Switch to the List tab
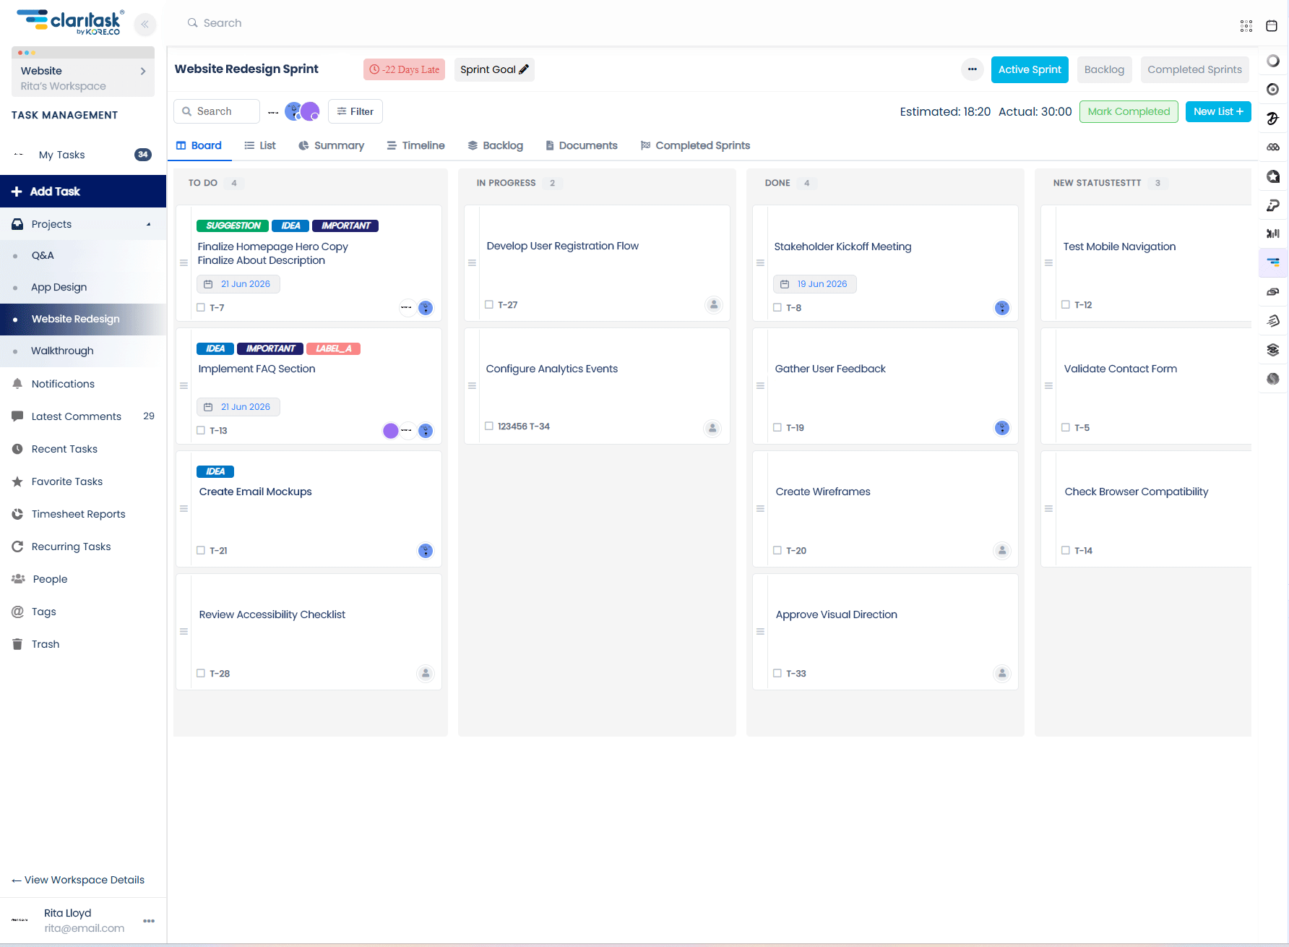The height and width of the screenshot is (947, 1289). tap(260, 145)
